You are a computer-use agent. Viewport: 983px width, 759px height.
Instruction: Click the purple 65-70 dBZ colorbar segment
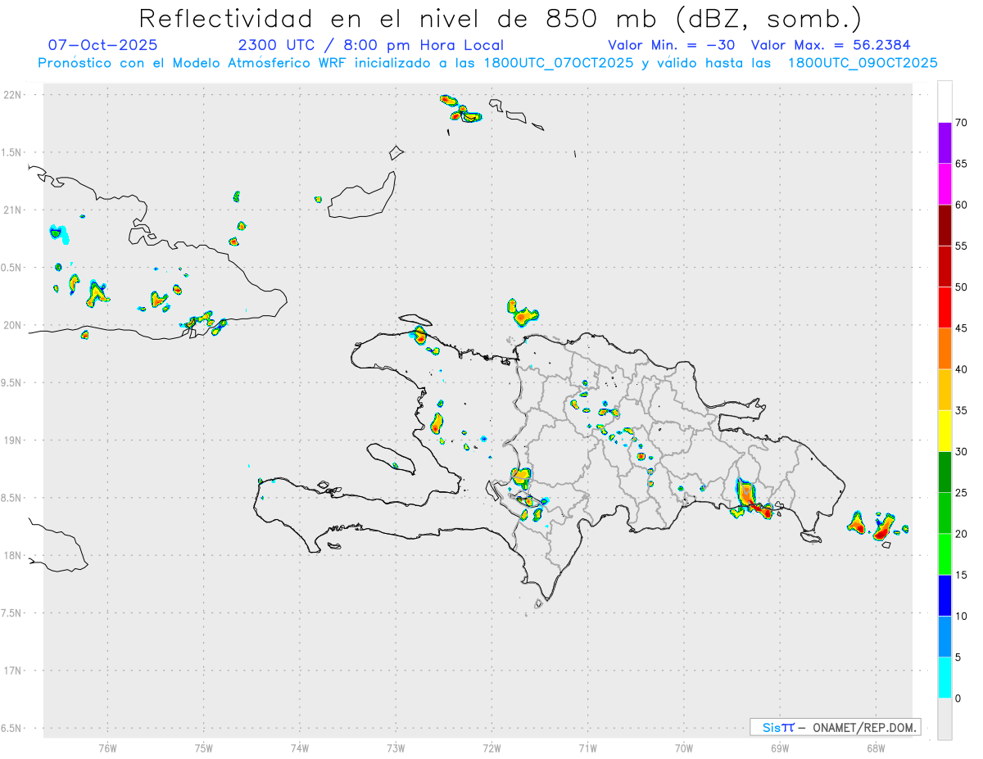[944, 143]
